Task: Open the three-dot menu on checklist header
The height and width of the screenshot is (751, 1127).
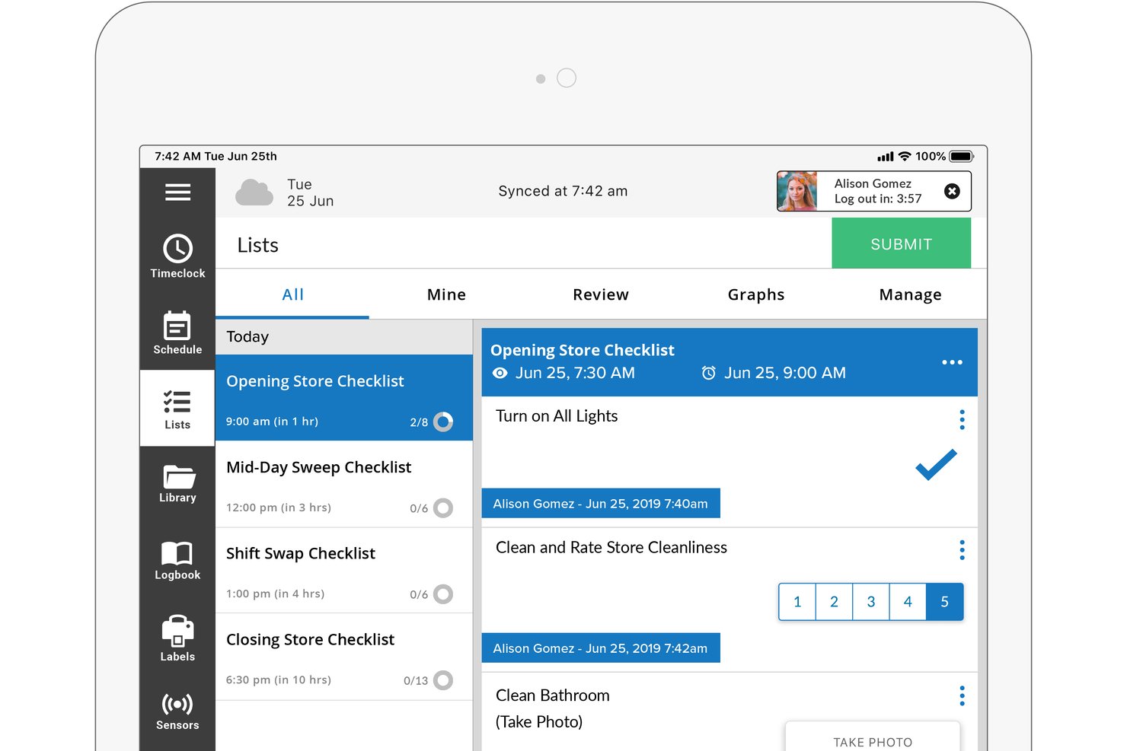Action: click(x=952, y=362)
